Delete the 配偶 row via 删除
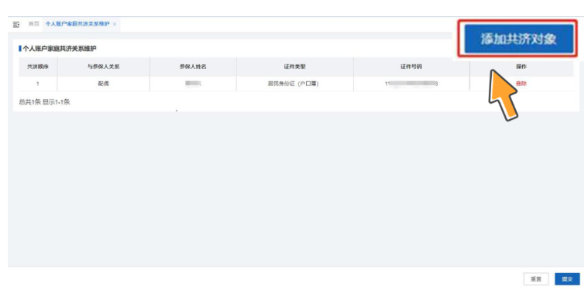 pyautogui.click(x=521, y=84)
